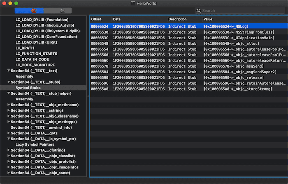Image resolution: width=288 pixels, height=184 pixels.
Task: Select LC_LOAD_DYLIB (libSystem.B.dylib) item
Action: [48, 31]
